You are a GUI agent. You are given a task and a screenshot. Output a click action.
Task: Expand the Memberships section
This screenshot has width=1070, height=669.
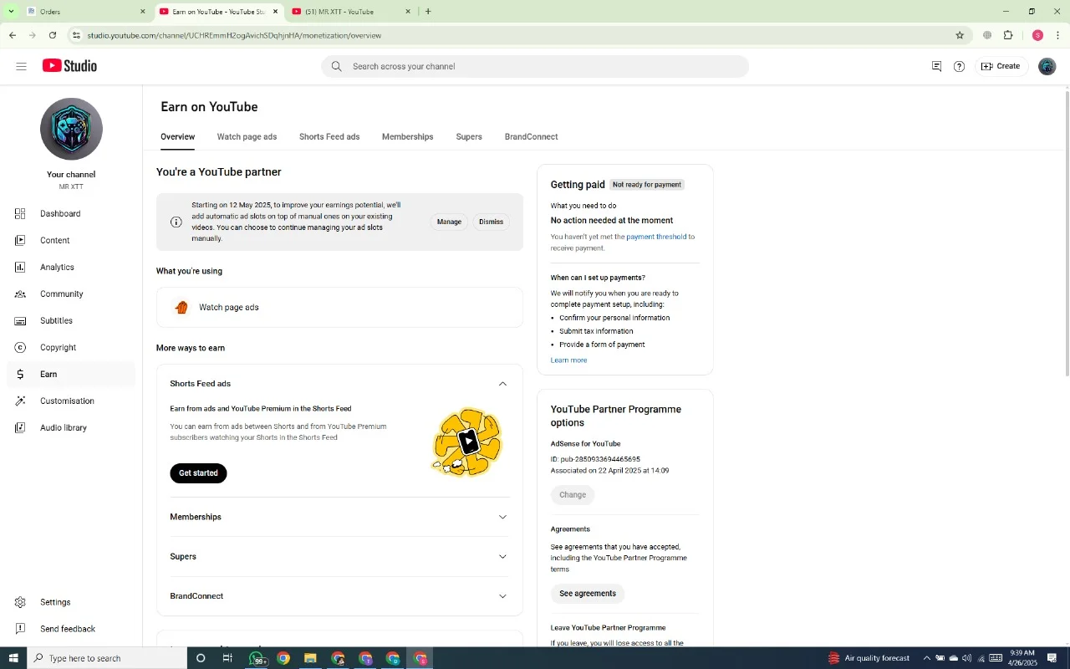(502, 517)
